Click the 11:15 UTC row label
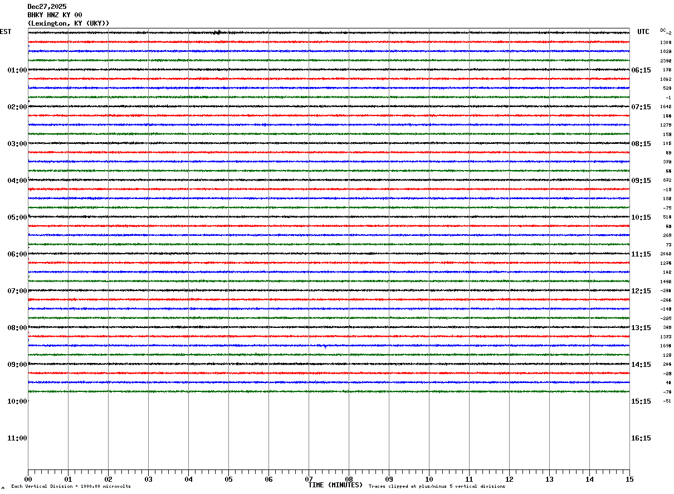The width and height of the screenshot is (674, 494). click(641, 254)
